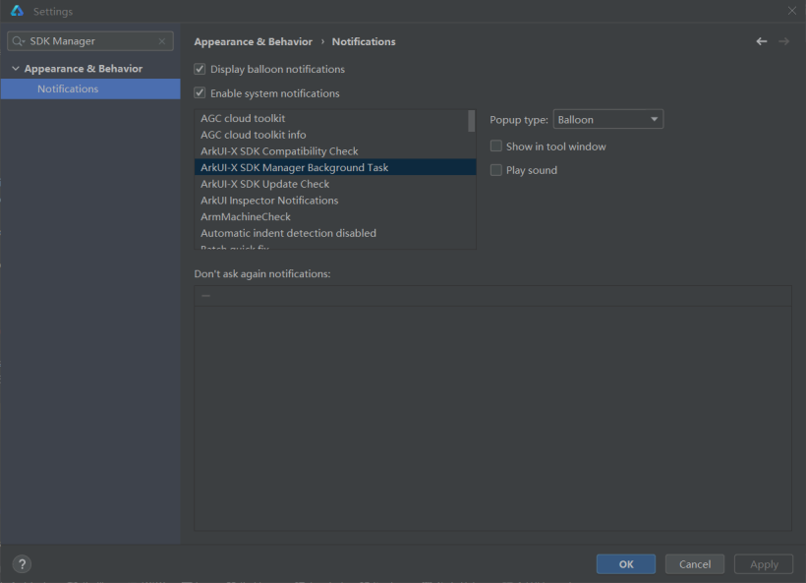This screenshot has width=806, height=583.
Task: Select ArmMachineCheck row
Action: click(335, 217)
